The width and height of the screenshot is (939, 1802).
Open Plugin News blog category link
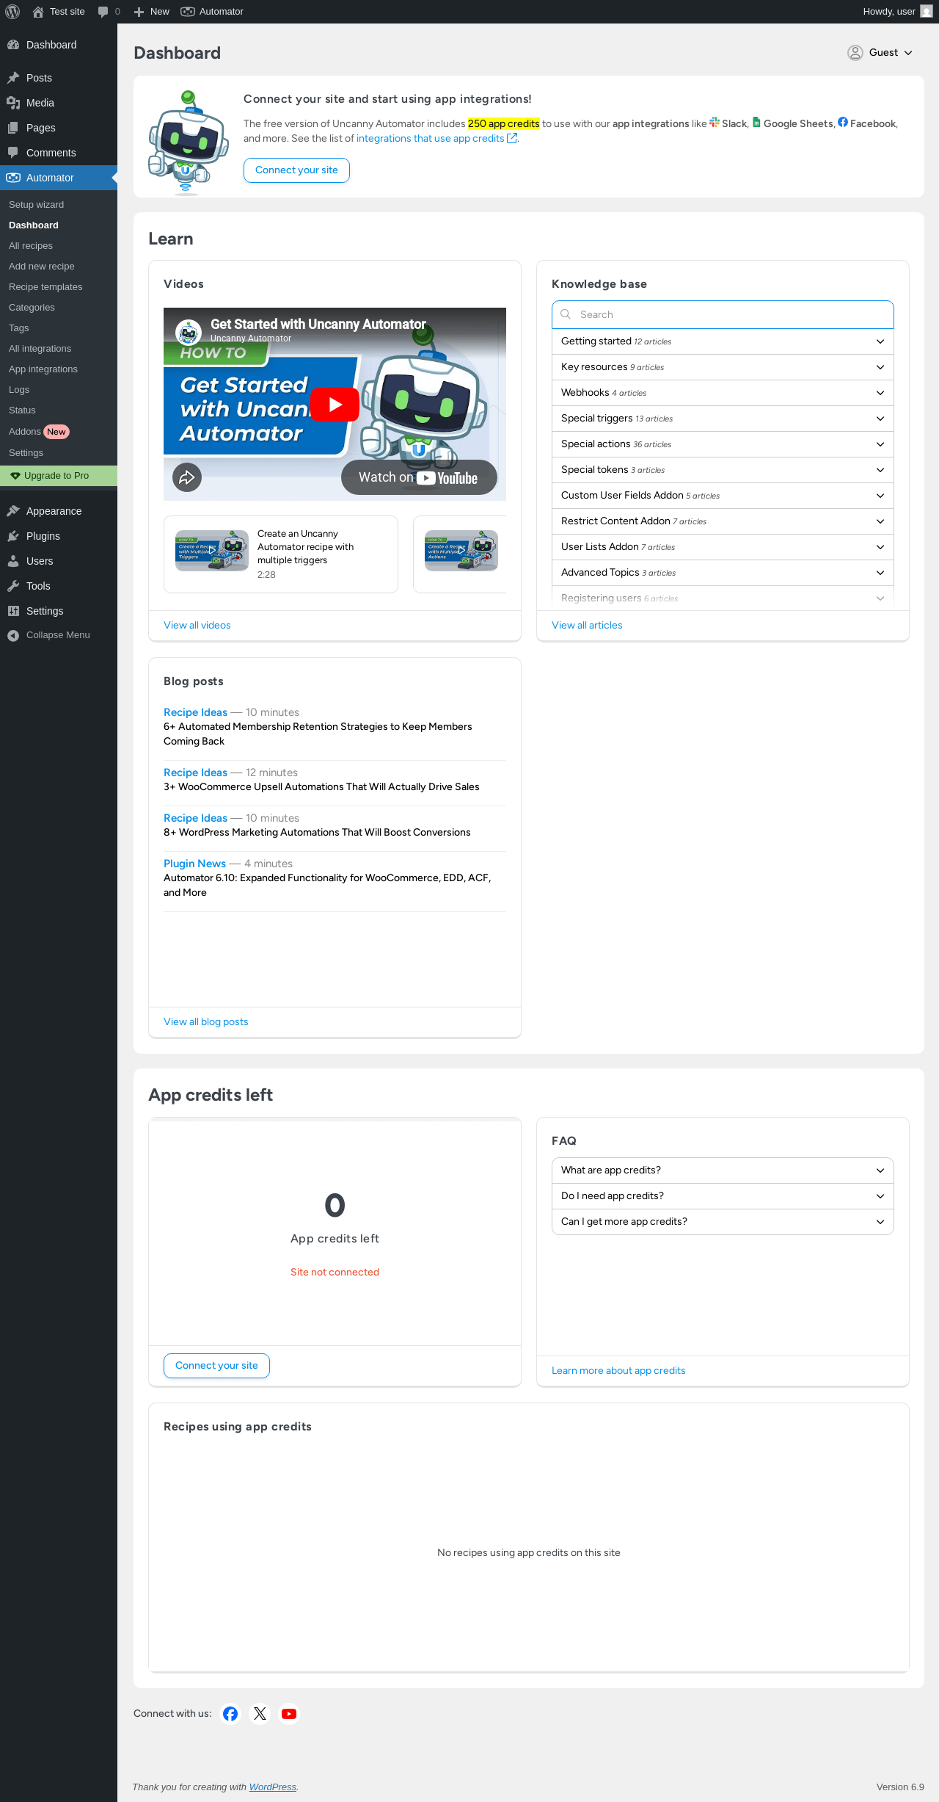[x=194, y=864]
